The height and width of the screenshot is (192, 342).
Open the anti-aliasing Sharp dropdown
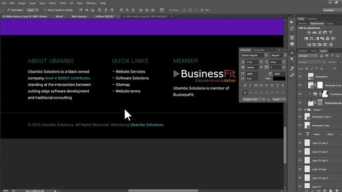pos(278,100)
